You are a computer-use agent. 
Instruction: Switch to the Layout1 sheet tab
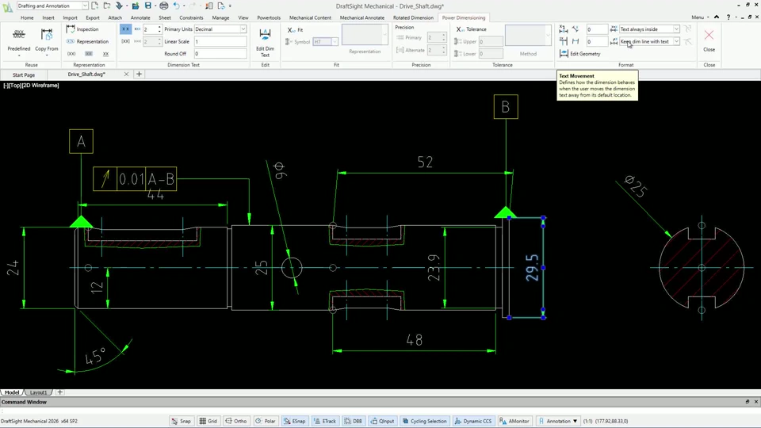click(38, 392)
